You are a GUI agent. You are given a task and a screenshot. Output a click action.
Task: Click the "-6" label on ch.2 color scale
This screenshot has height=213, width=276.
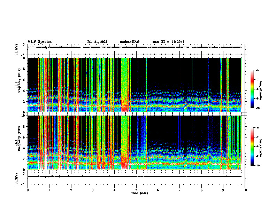(257, 128)
